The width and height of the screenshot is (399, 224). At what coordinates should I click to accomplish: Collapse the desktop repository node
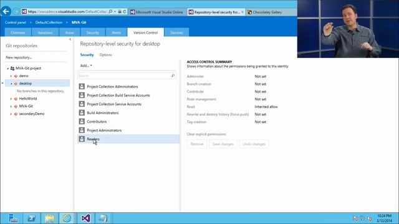(x=11, y=83)
